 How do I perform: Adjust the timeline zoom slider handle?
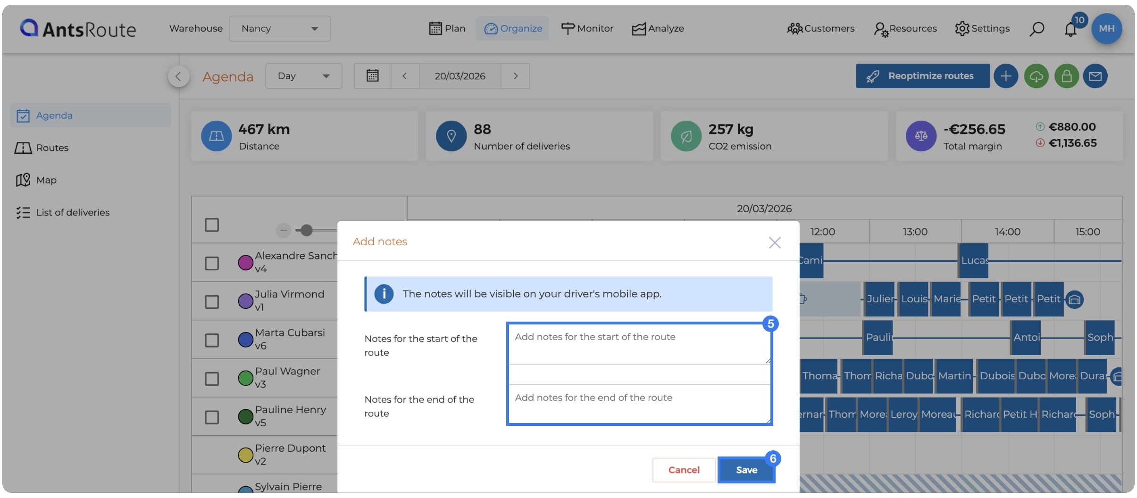pyautogui.click(x=307, y=230)
